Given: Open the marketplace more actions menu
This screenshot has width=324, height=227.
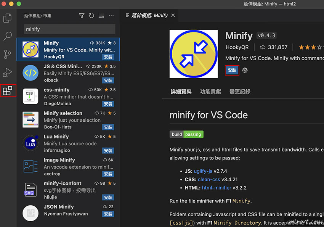Looking at the screenshot, I should [111, 16].
